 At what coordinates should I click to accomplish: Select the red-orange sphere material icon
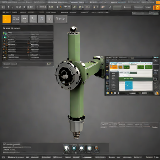(x=96, y=148)
